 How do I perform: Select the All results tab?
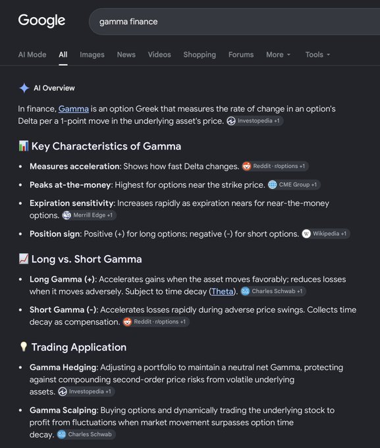(x=63, y=55)
